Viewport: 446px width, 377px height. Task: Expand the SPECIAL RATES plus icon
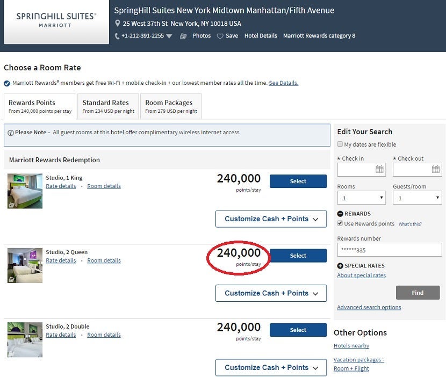340,266
